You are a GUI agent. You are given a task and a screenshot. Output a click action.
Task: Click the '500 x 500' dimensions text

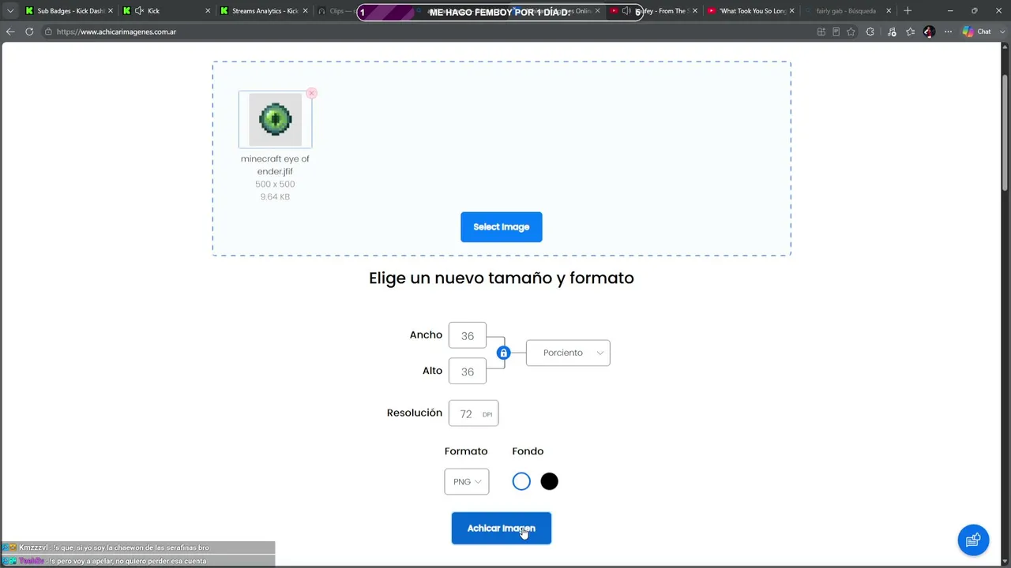(x=275, y=184)
